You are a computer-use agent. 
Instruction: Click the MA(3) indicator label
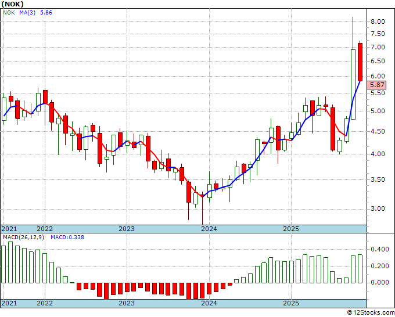(27, 13)
